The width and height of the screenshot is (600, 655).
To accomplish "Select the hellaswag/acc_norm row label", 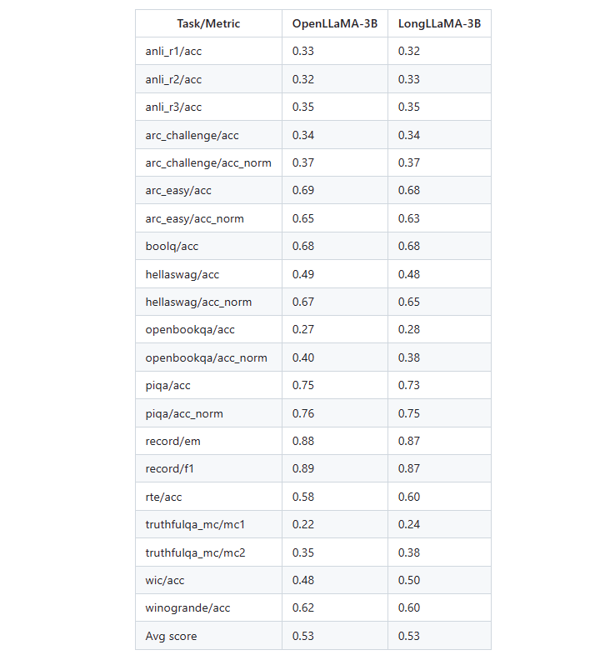I will pos(198,302).
